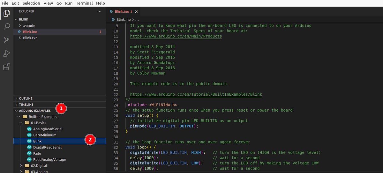
Task: Click line number 32 in the gutter
Action: [116, 147]
